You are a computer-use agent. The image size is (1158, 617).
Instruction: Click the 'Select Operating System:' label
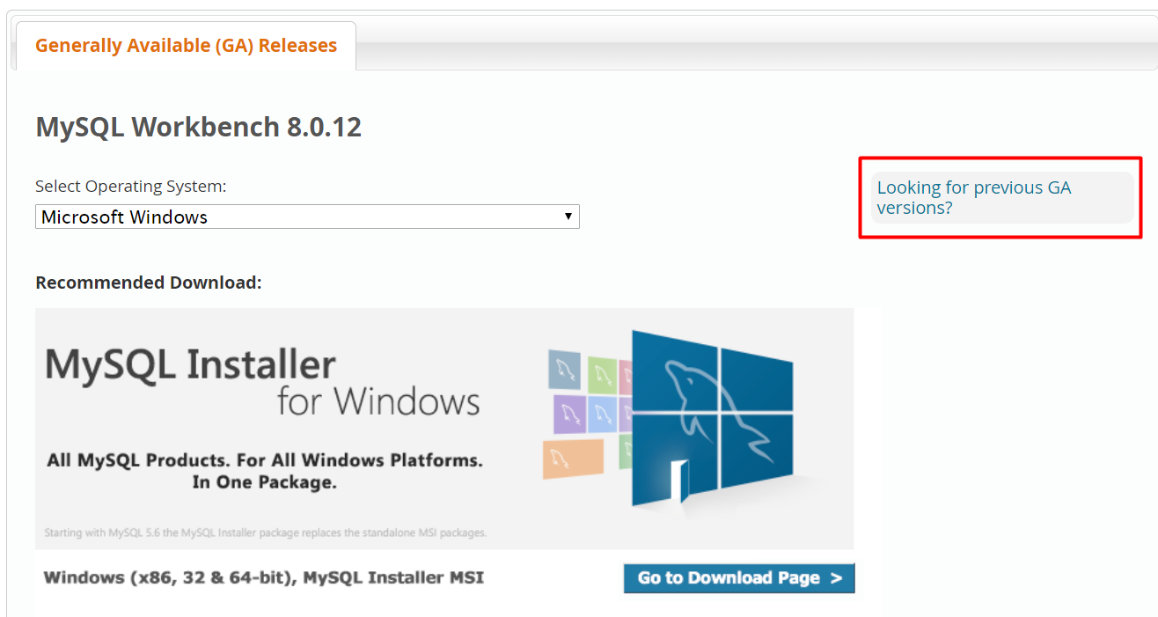pyautogui.click(x=131, y=187)
